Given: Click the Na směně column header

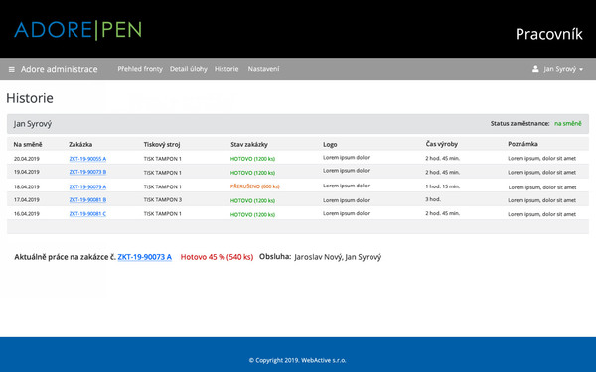Looking at the screenshot, I should (x=28, y=144).
